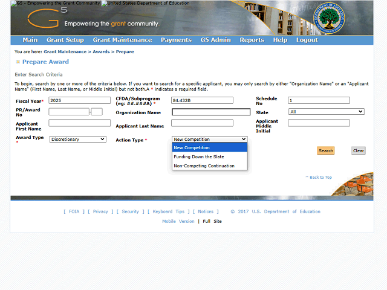Screen dimensions: 387x290
Task: Open the Privacy footer link
Action: tap(100, 211)
